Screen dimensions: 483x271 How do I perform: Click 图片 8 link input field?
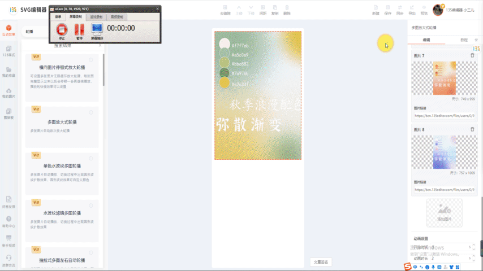(444, 190)
